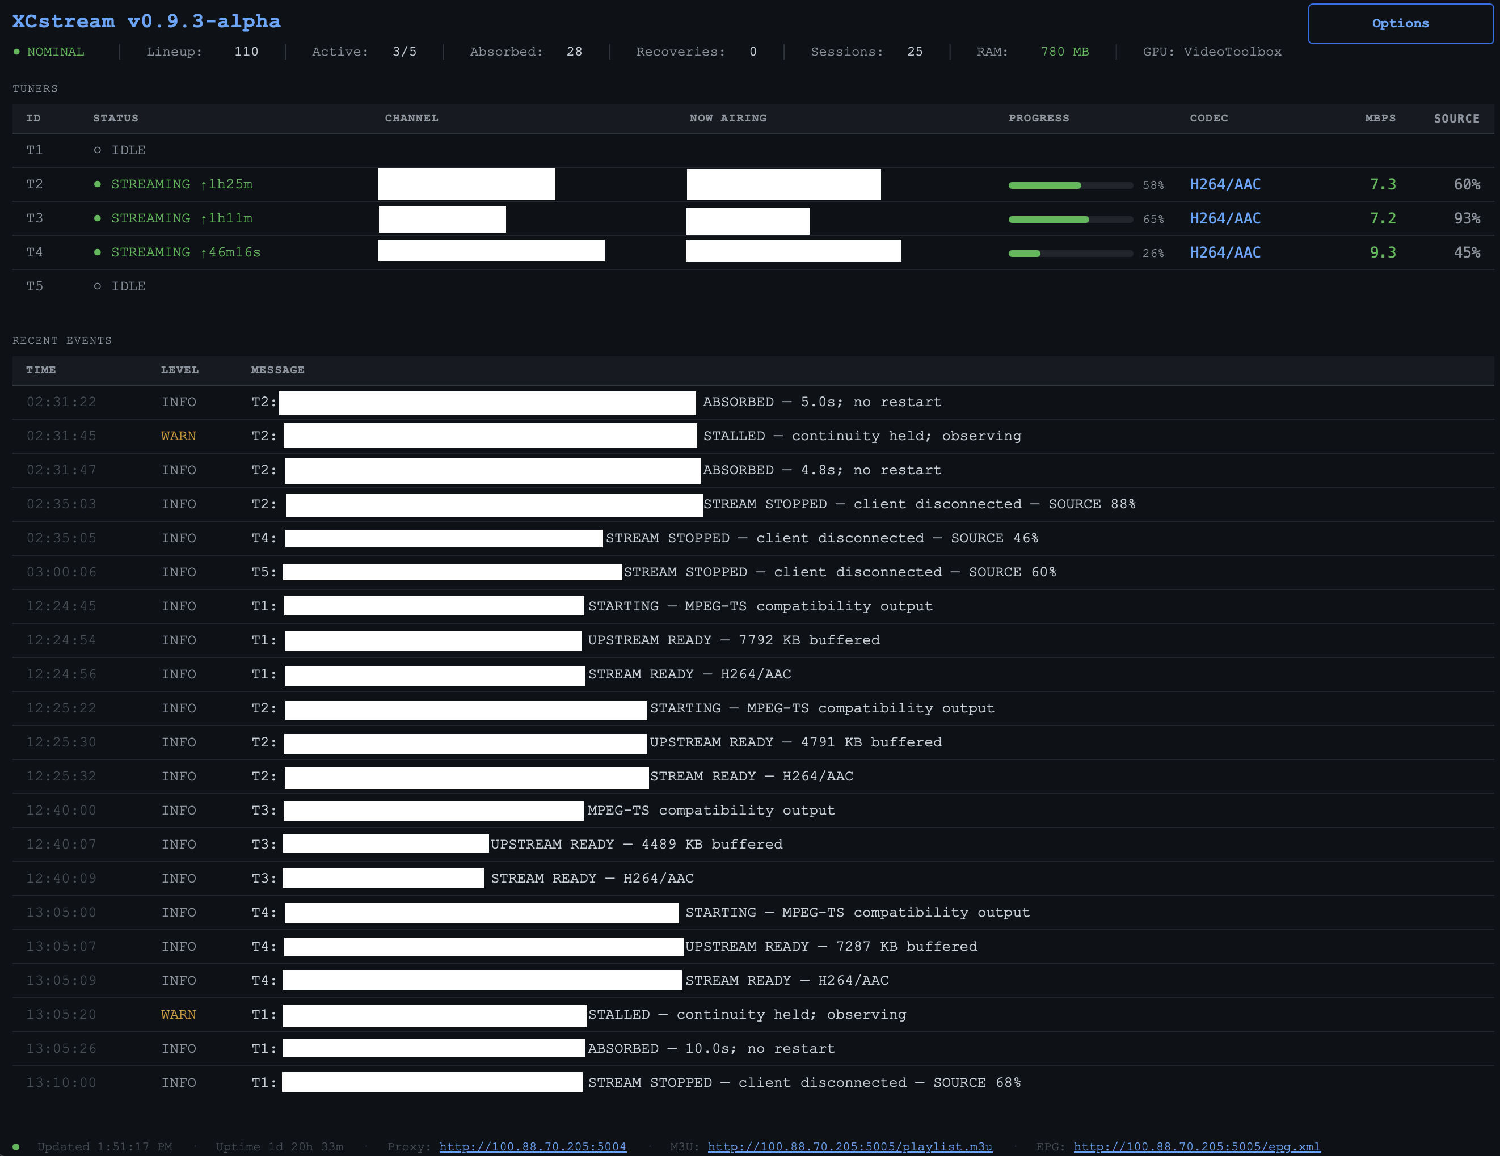1500x1156 pixels.
Task: Click the MESSAGE column header
Action: click(278, 369)
